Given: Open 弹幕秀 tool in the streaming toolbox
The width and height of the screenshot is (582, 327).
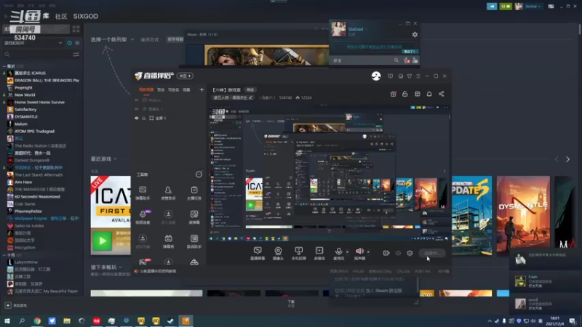Looking at the screenshot, I should [168, 241].
